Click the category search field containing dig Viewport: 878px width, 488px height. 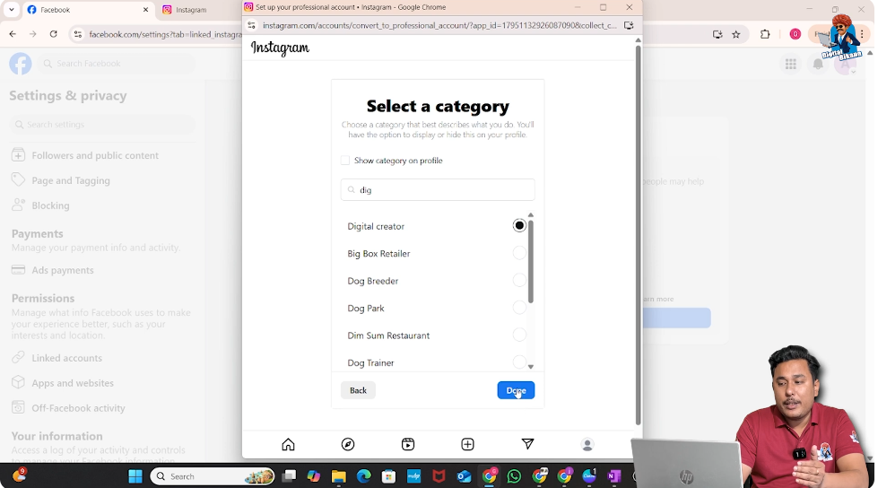[438, 190]
